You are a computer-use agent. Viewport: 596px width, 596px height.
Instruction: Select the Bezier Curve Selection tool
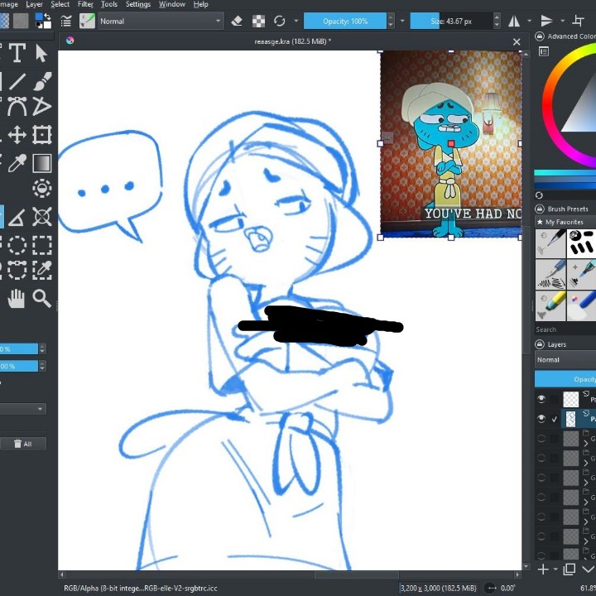click(17, 270)
